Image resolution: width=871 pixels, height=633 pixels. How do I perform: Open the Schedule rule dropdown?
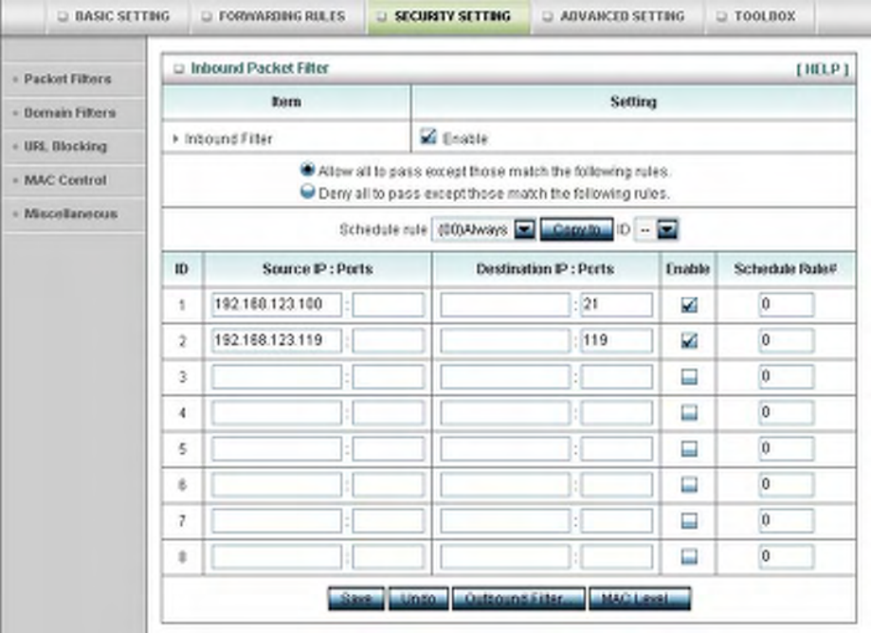tap(483, 229)
